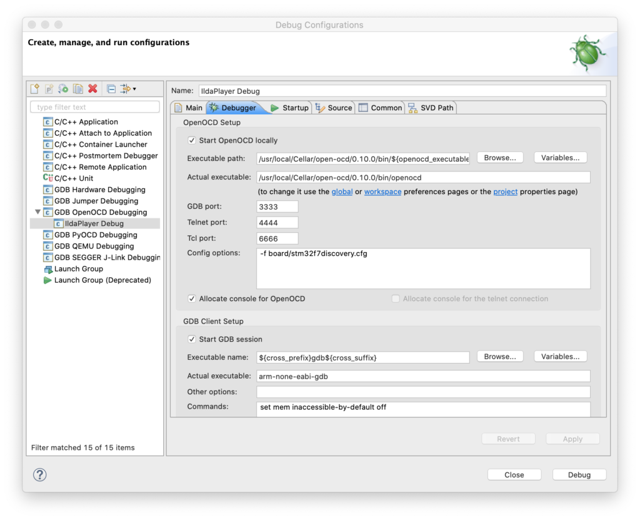Image resolution: width=640 pixels, height=520 pixels.
Task: Click the workspace preferences link
Action: coord(382,191)
